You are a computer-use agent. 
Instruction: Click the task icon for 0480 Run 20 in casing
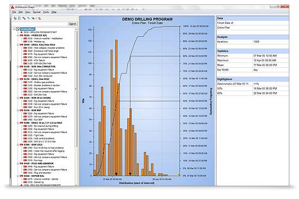(25, 107)
